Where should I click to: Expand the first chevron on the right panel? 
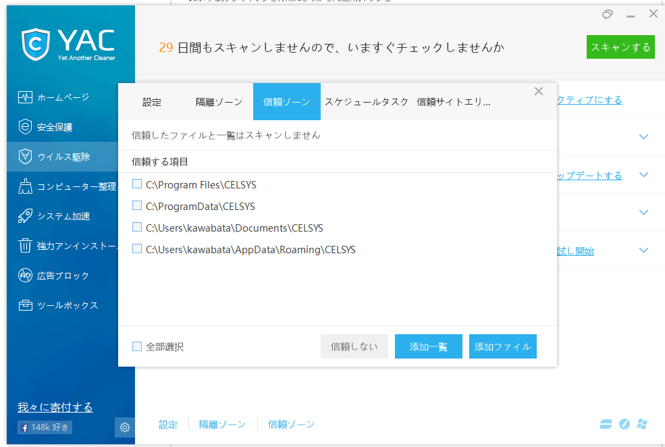point(643,137)
